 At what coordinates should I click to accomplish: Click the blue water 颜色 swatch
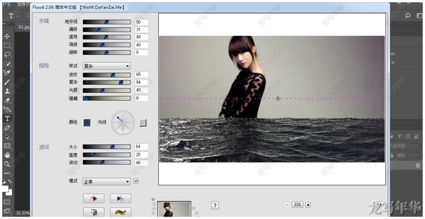[x=87, y=122]
